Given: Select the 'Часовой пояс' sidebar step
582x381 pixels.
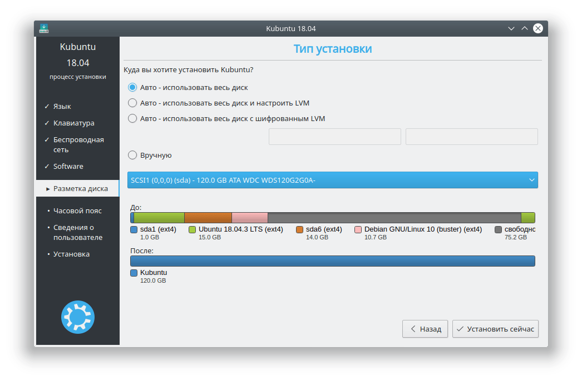Looking at the screenshot, I should coord(77,211).
